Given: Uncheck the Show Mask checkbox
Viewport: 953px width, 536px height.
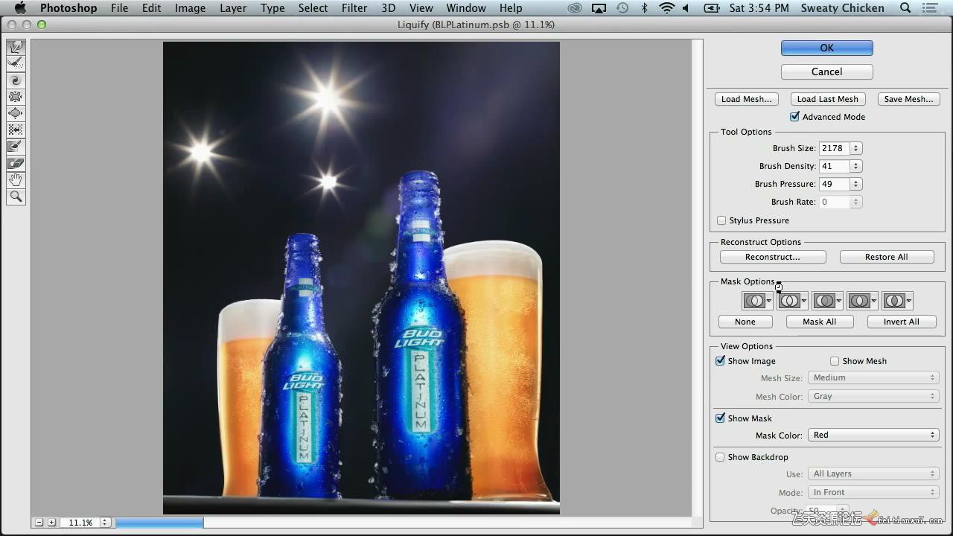Looking at the screenshot, I should 720,418.
